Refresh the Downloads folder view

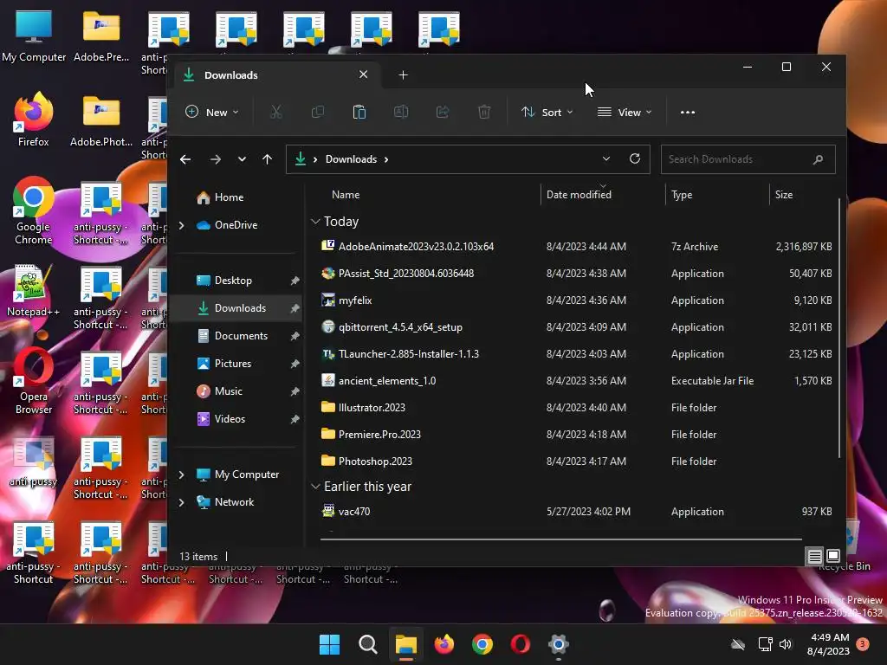[635, 159]
